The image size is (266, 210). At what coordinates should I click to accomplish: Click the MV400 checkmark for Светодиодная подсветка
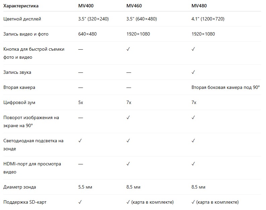pos(80,141)
